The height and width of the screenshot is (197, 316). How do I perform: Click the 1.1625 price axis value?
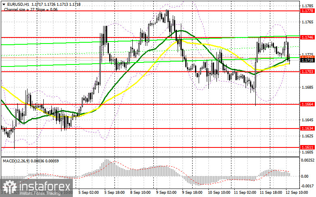pyautogui.click(x=308, y=136)
